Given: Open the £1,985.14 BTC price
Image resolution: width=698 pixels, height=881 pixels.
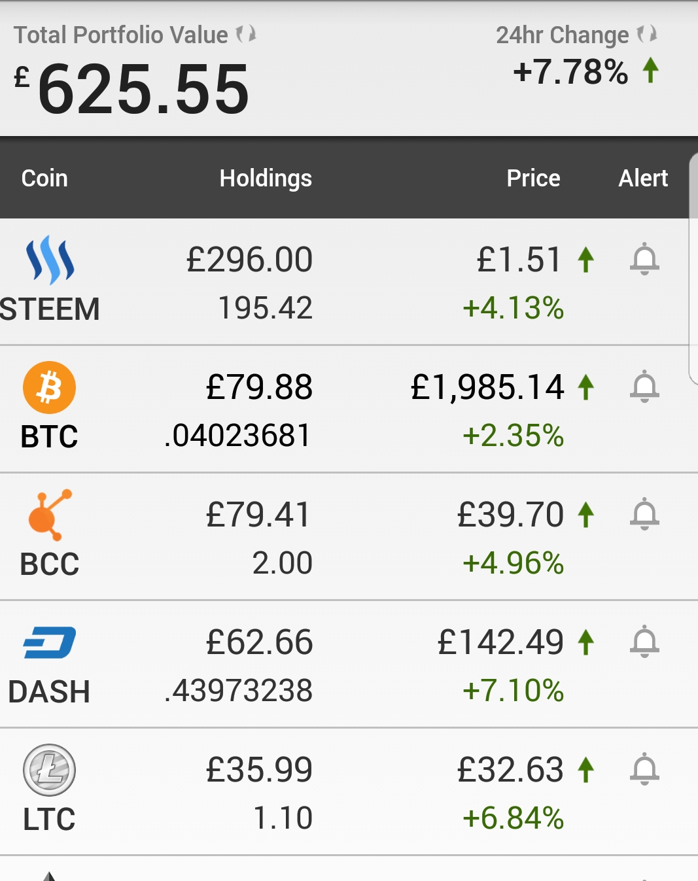Looking at the screenshot, I should pos(487,387).
